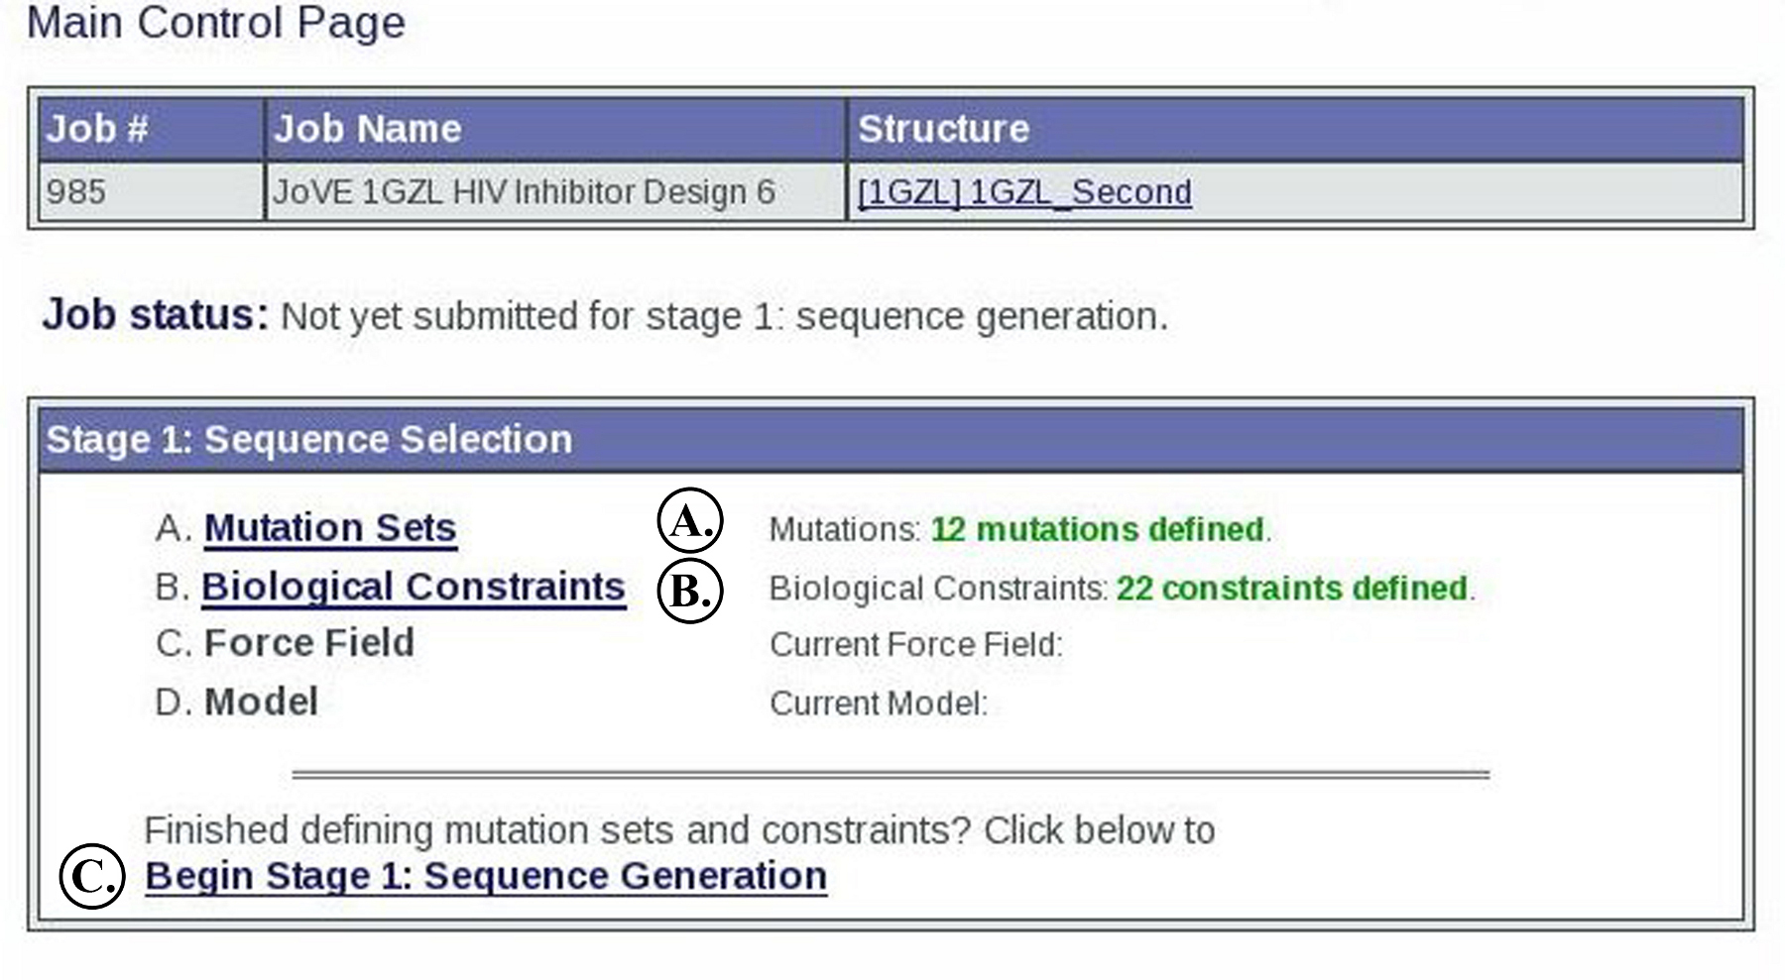Open the Mutation Sets link
The height and width of the screenshot is (980, 1785).
click(x=330, y=528)
